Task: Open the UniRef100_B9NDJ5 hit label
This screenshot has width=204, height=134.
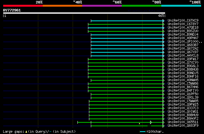Action: pos(183,73)
